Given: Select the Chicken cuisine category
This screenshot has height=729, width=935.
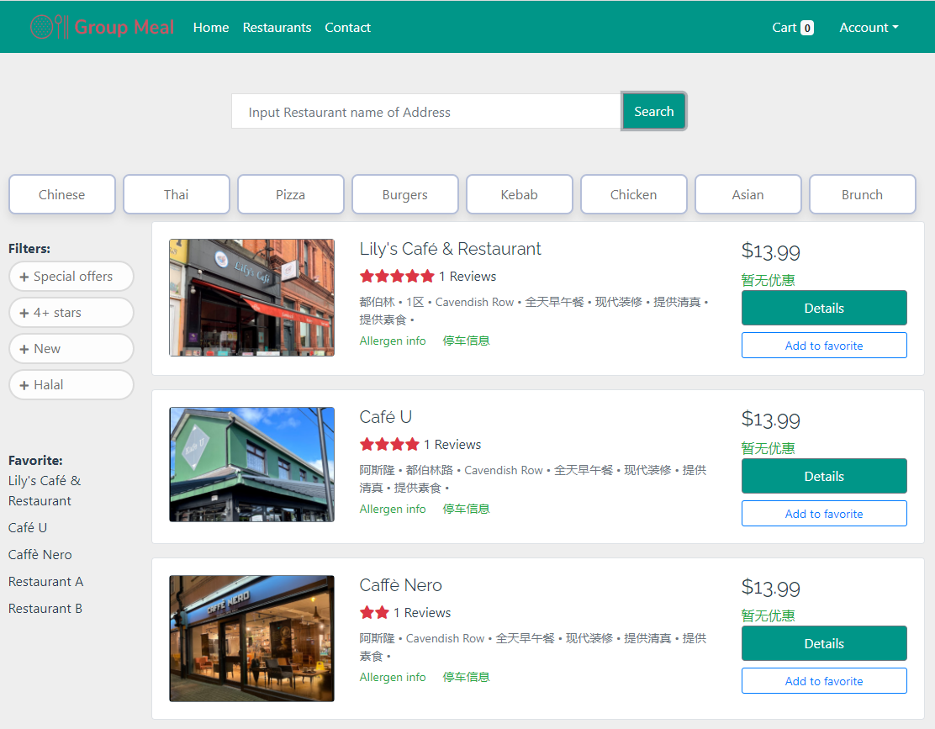Looking at the screenshot, I should click(x=633, y=194).
